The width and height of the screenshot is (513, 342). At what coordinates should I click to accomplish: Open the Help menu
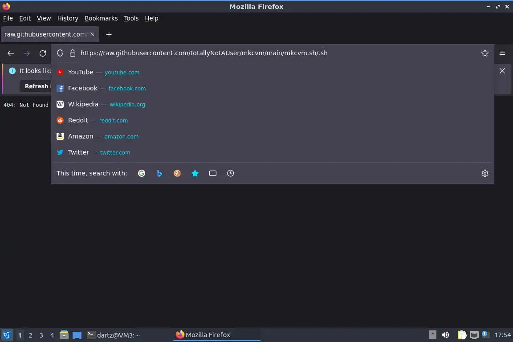[151, 18]
